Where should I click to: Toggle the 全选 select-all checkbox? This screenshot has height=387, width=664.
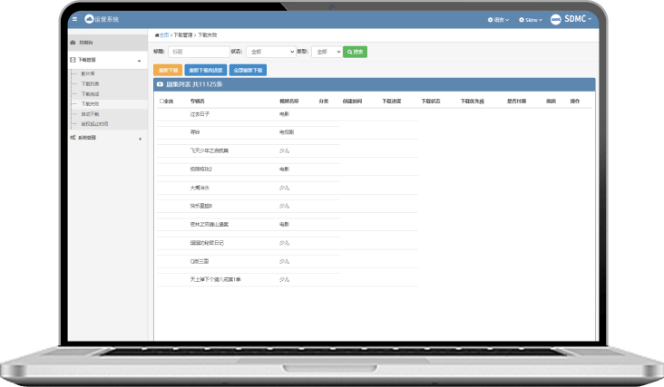coord(161,102)
